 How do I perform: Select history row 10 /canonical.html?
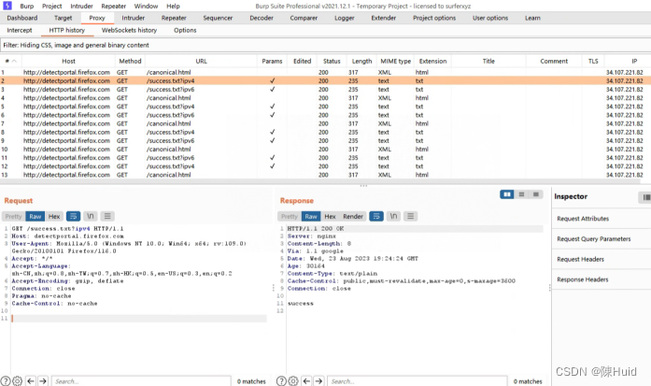tap(325, 150)
